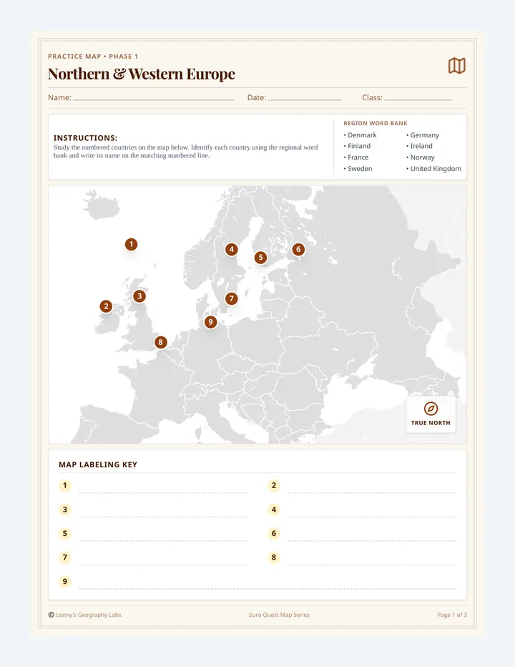
Task: Select map marker number 4
Action: 231,249
